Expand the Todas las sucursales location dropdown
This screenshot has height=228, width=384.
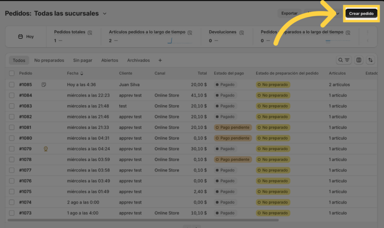[105, 14]
